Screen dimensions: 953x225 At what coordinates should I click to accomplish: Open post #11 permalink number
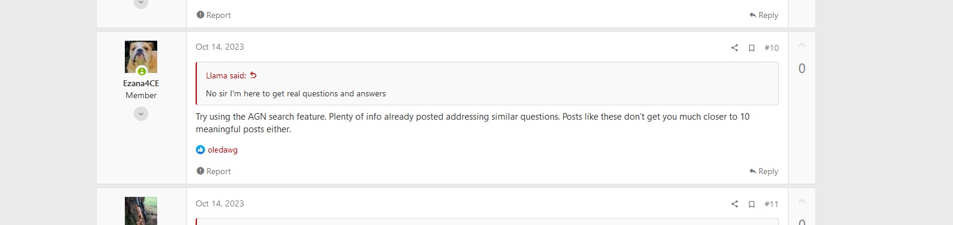772,204
